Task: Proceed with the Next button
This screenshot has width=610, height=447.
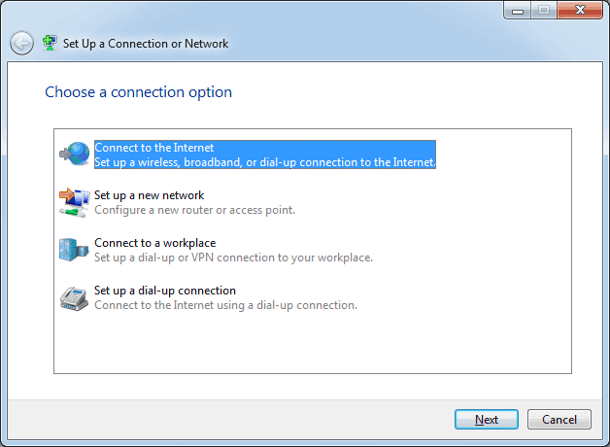Action: coord(487,420)
